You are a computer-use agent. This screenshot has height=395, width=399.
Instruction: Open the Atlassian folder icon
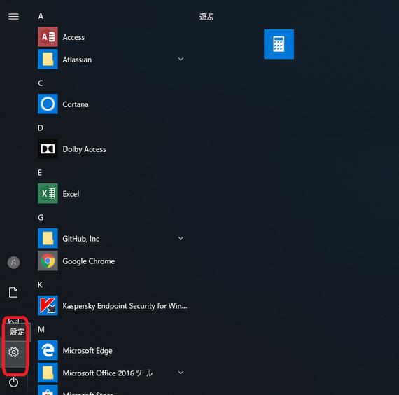click(48, 59)
